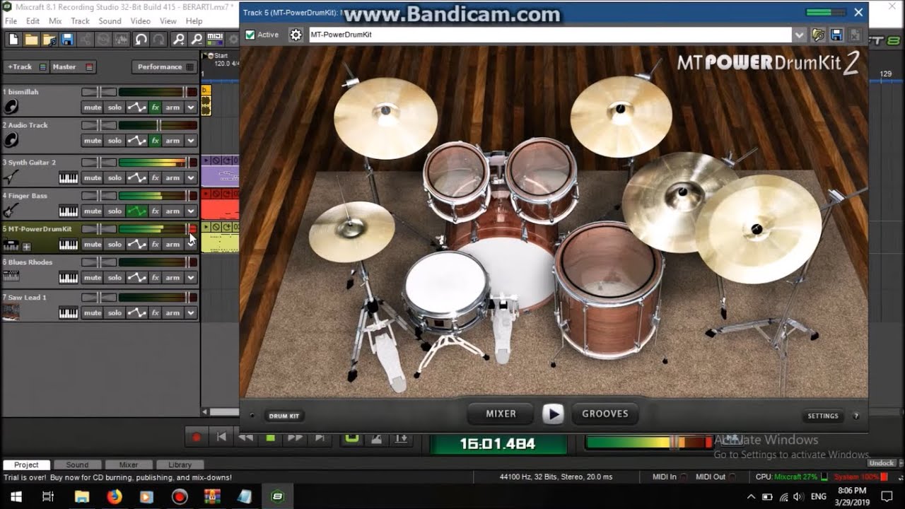Open File Explorer from the taskbar
The image size is (905, 509).
[x=81, y=497]
